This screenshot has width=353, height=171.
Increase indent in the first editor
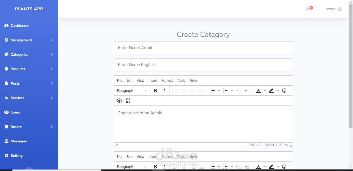click(x=247, y=91)
